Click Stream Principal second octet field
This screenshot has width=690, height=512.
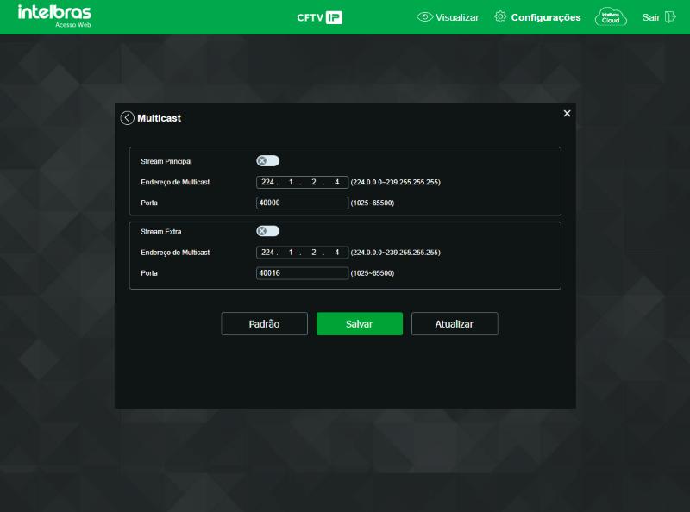pos(291,182)
